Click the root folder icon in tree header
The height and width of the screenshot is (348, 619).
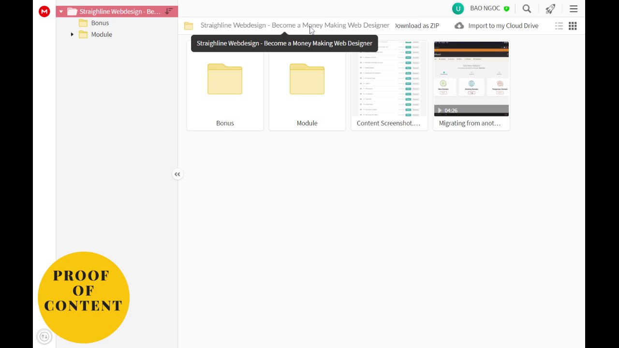coord(72,11)
